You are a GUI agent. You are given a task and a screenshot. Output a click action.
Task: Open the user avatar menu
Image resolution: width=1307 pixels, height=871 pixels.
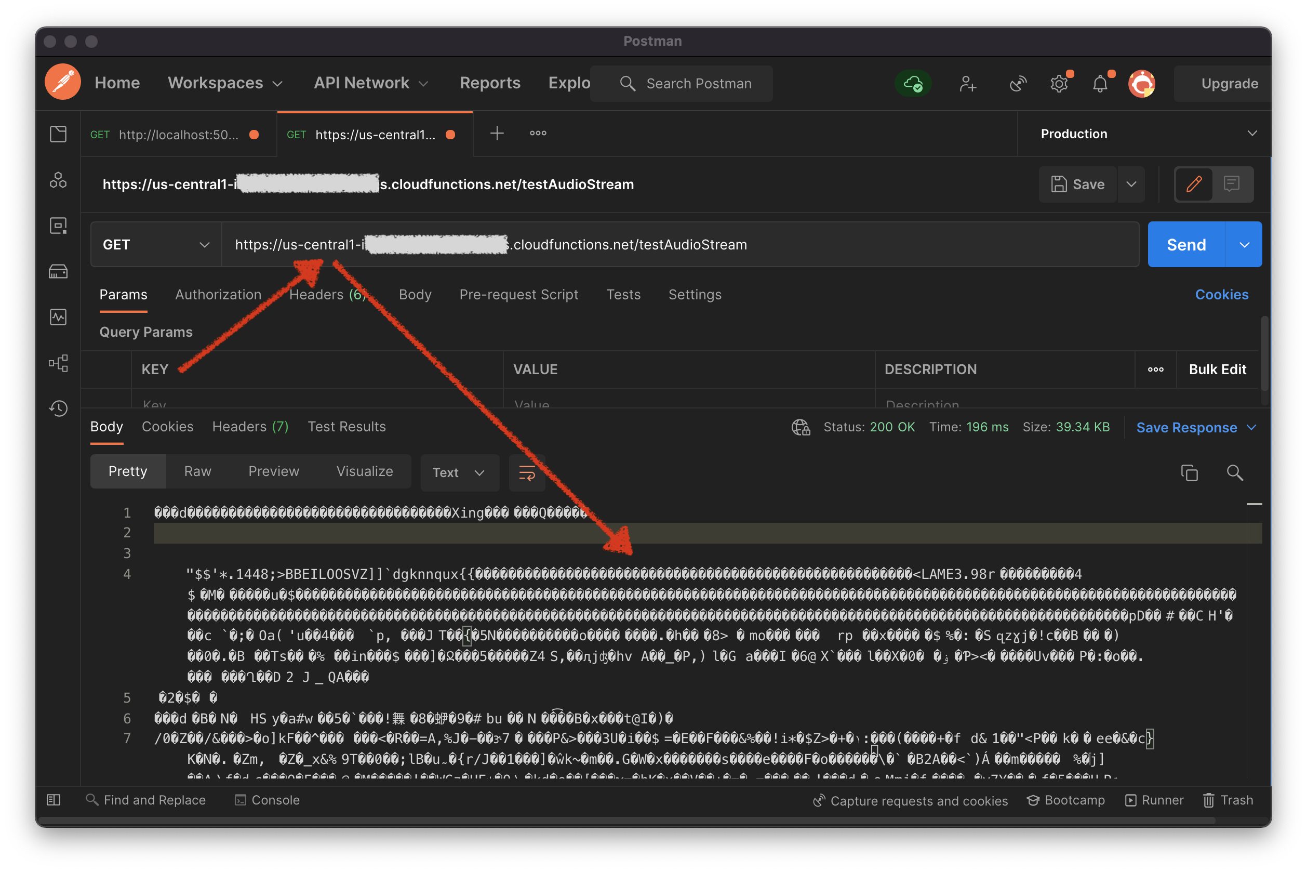[x=1141, y=83]
